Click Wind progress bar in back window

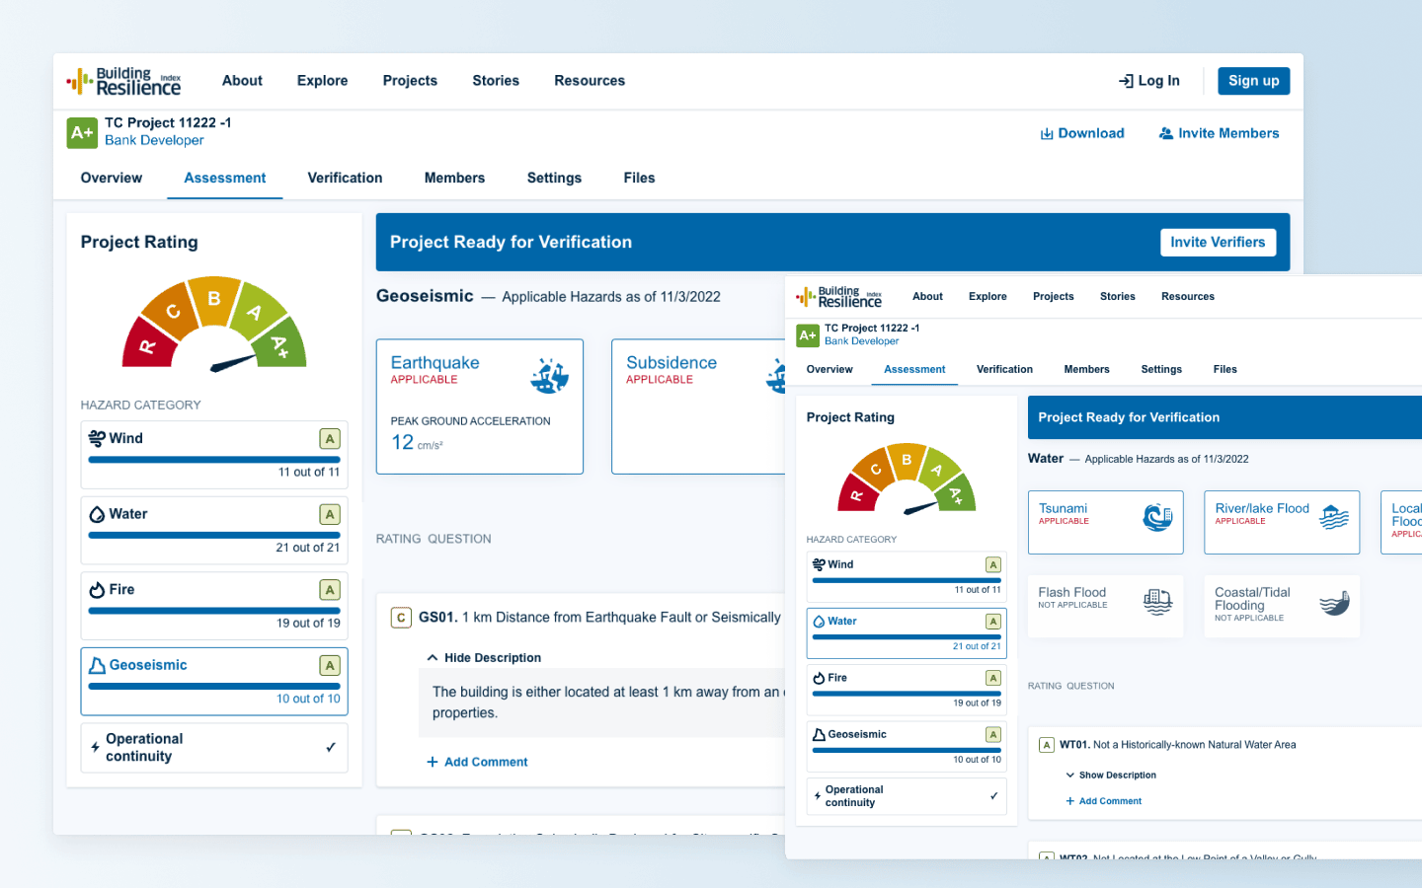tap(214, 460)
